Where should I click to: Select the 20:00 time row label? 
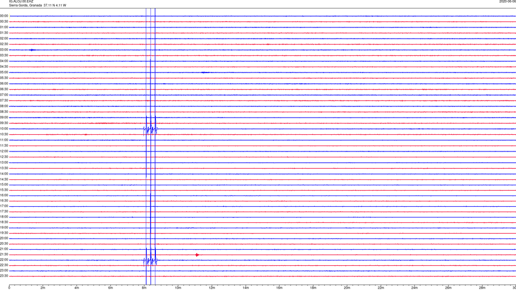pos(4,238)
